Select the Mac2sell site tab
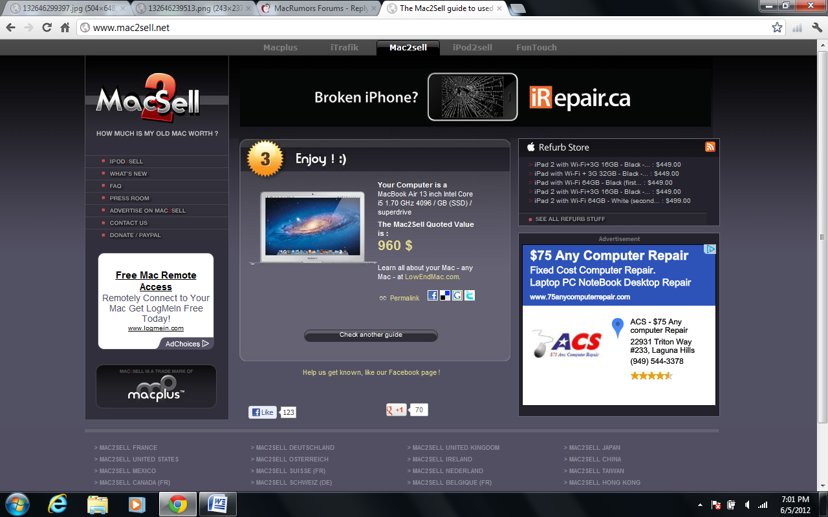The image size is (828, 517). 408,47
